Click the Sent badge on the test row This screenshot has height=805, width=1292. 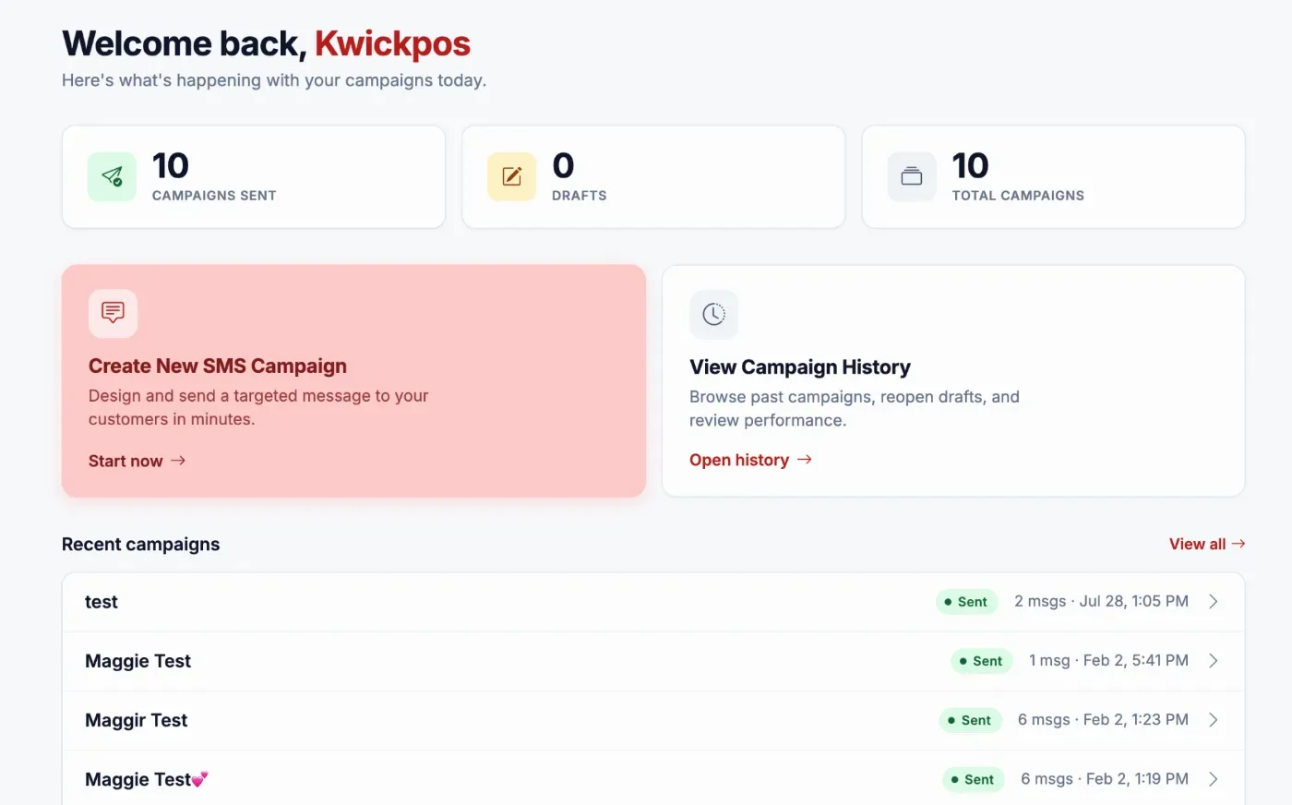coord(966,602)
